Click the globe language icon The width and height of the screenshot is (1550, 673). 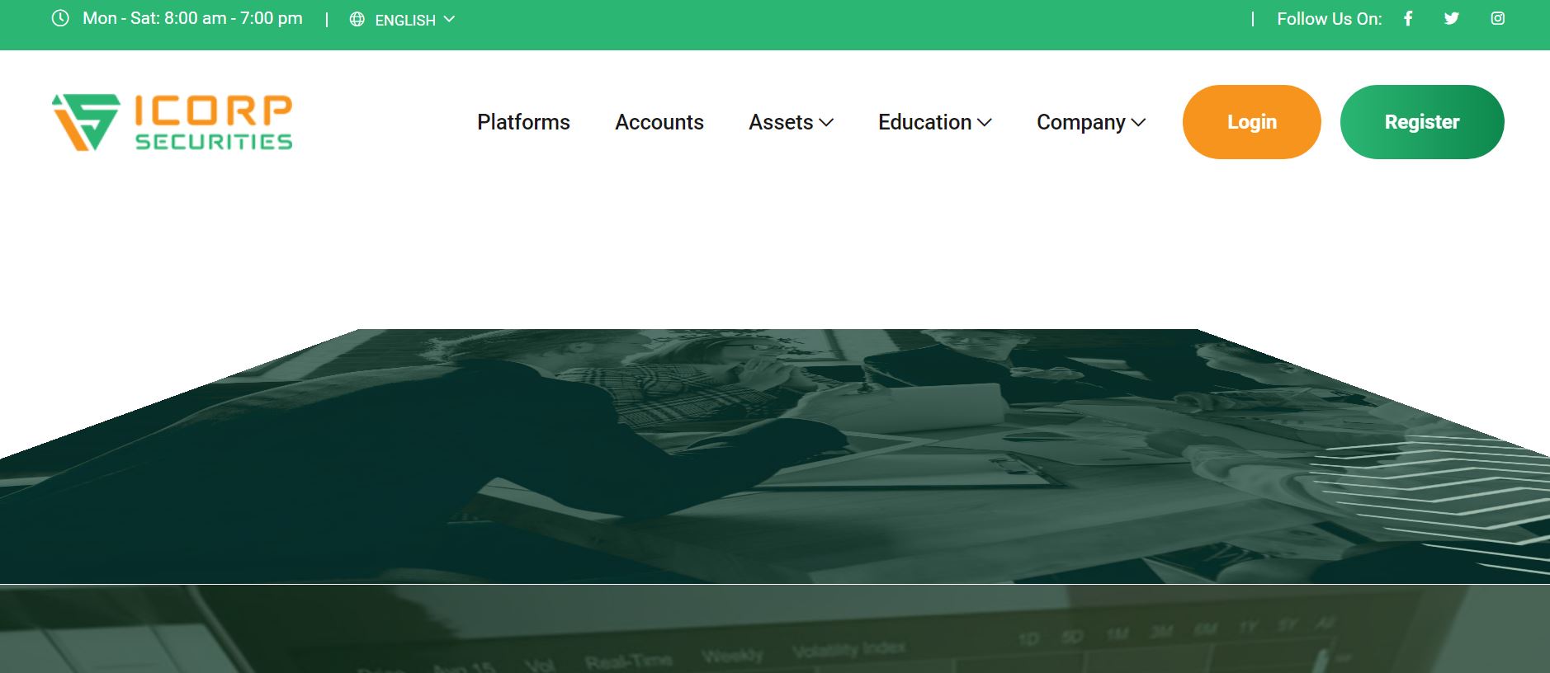[357, 19]
